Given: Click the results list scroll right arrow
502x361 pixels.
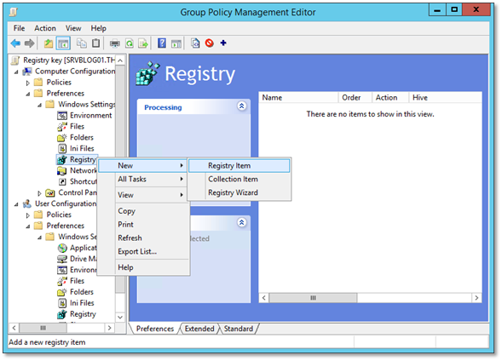Looking at the screenshot, I should pyautogui.click(x=476, y=298).
